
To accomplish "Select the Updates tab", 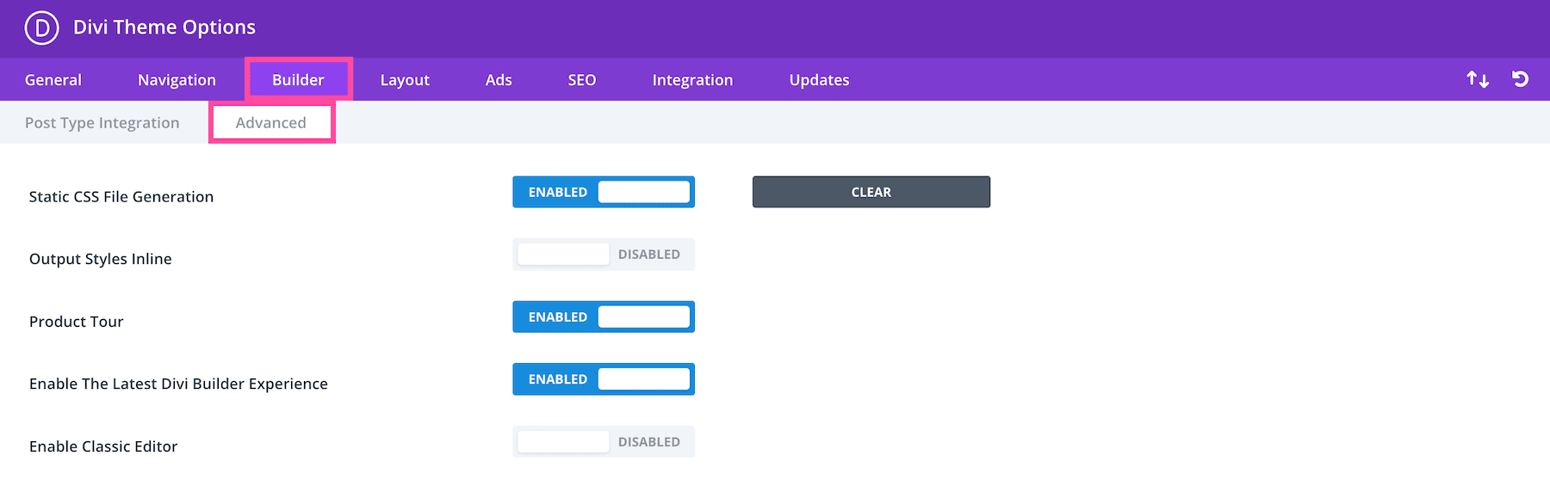I will pos(819,80).
